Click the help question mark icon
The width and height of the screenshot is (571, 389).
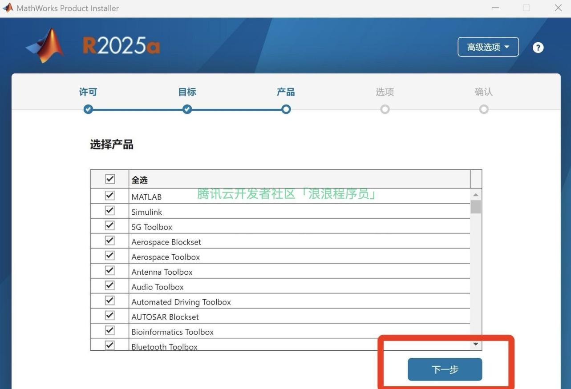[x=538, y=48]
